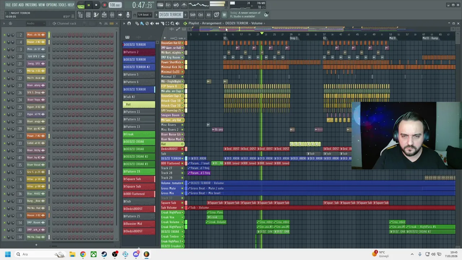
Task: Click the red record button
Action: (104, 5)
